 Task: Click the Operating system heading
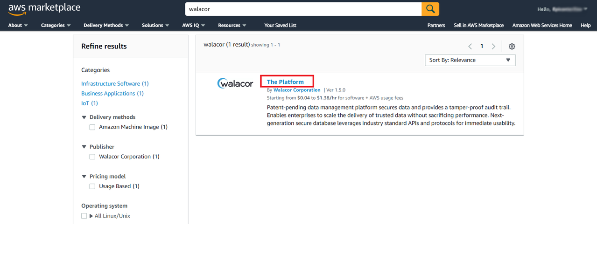[x=104, y=206]
